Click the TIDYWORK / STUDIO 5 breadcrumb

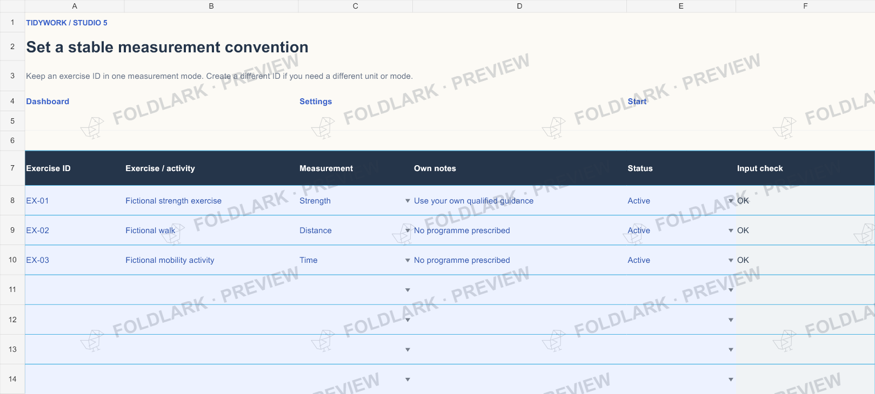(x=66, y=23)
